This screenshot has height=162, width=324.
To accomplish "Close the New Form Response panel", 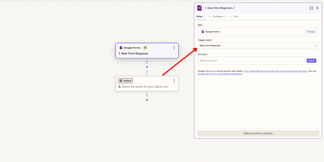I will click(x=317, y=8).
